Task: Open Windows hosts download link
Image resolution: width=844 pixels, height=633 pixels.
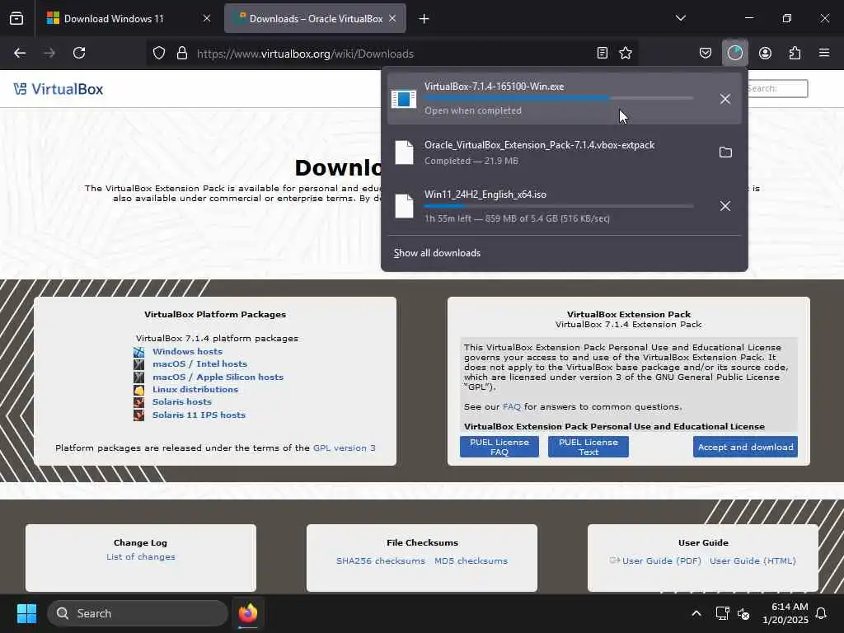Action: point(187,351)
